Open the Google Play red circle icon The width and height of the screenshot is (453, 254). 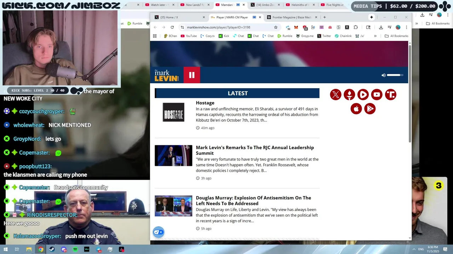pyautogui.click(x=370, y=109)
